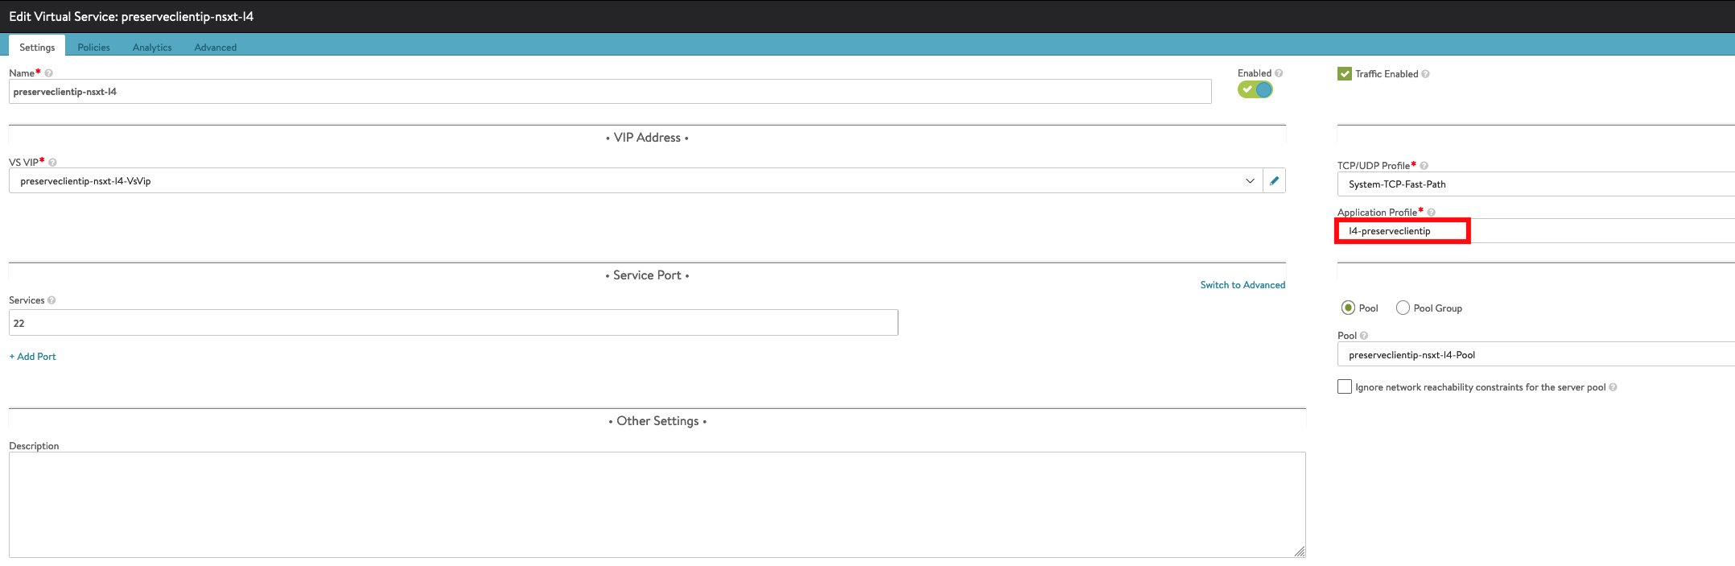Switch to the Policies tab

pos(93,48)
